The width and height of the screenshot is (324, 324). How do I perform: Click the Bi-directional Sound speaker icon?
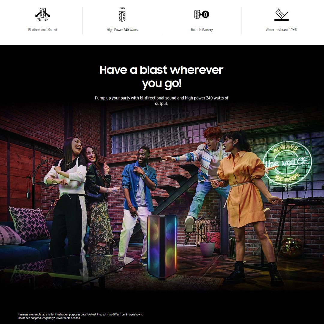pyautogui.click(x=43, y=14)
